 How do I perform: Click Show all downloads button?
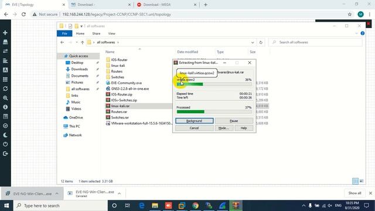pos(354,193)
